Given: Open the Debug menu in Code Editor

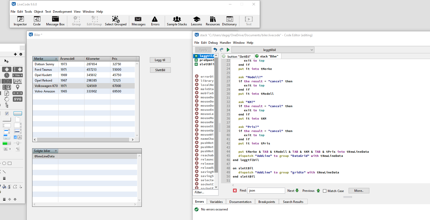Looking at the screenshot, I should coord(213,43).
